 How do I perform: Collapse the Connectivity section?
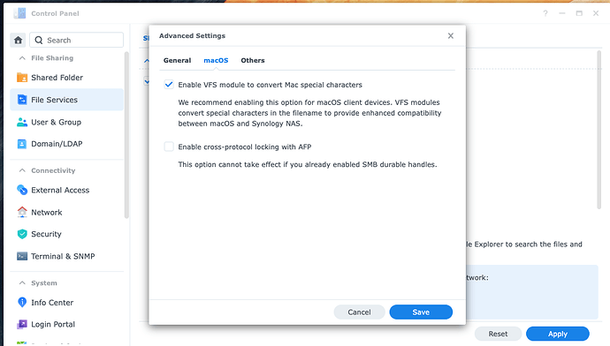point(22,170)
